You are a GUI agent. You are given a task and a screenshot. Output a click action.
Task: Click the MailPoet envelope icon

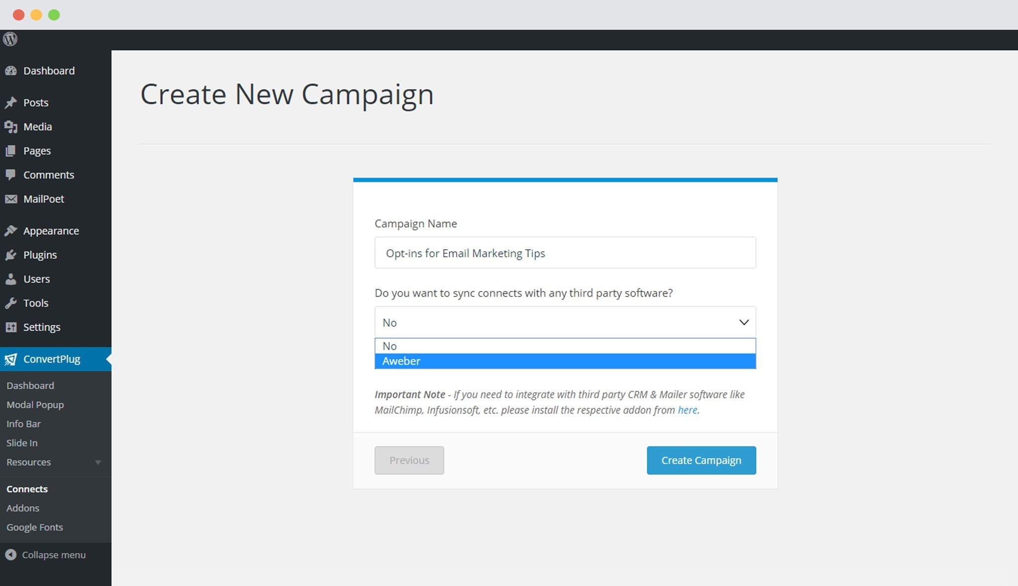(11, 199)
